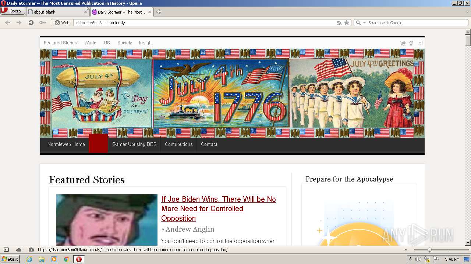
Task: Adjust the page zoom slider handle
Action: [429, 250]
